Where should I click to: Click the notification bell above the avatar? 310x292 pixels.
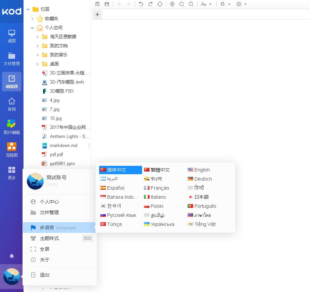(x=12, y=256)
